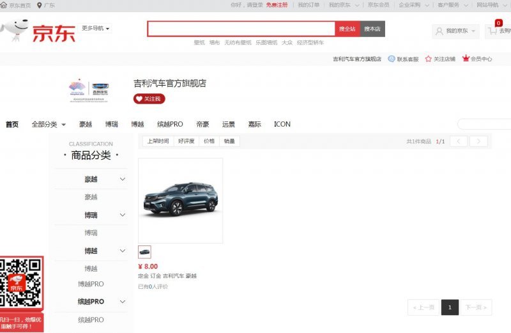Sort products by 价格
The width and height of the screenshot is (511, 333).
[209, 141]
